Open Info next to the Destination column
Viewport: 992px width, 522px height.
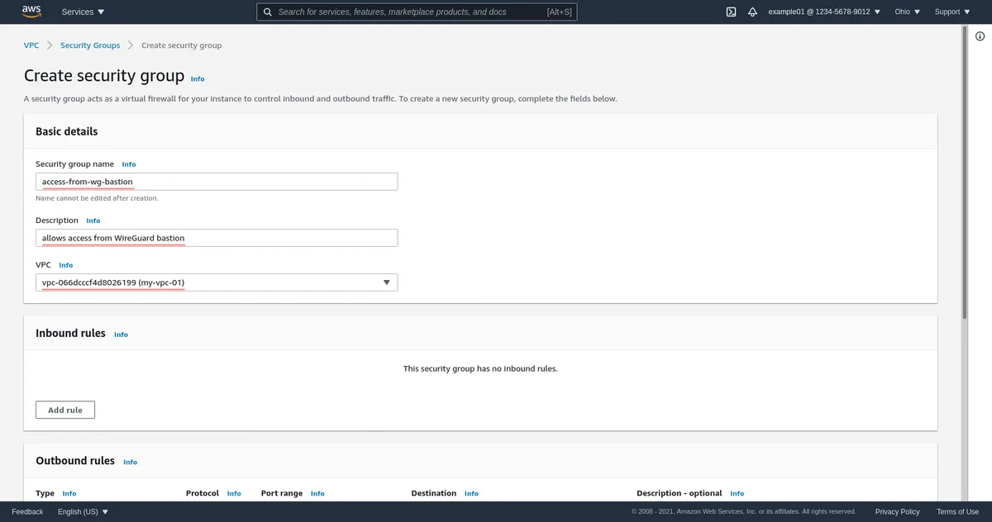tap(471, 493)
